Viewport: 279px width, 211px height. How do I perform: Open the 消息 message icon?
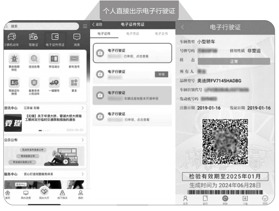[77, 37]
